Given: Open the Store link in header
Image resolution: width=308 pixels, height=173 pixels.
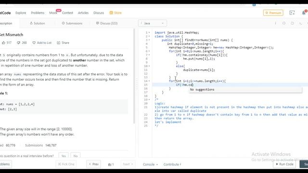Looking at the screenshot, I should click(x=115, y=13).
